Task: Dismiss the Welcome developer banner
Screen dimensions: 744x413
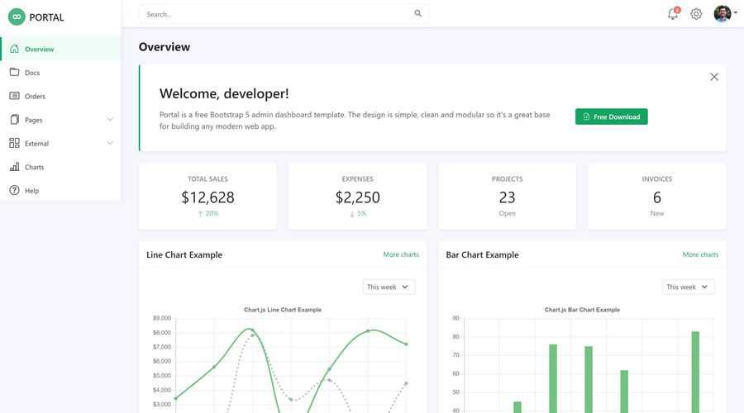Action: point(714,77)
